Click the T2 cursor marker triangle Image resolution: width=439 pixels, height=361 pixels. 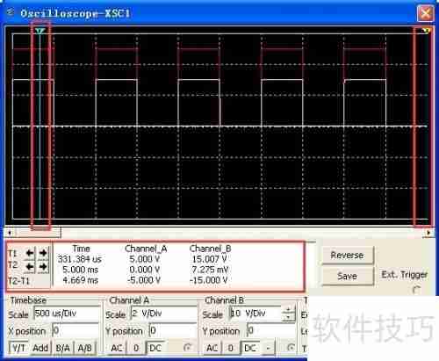click(x=426, y=31)
